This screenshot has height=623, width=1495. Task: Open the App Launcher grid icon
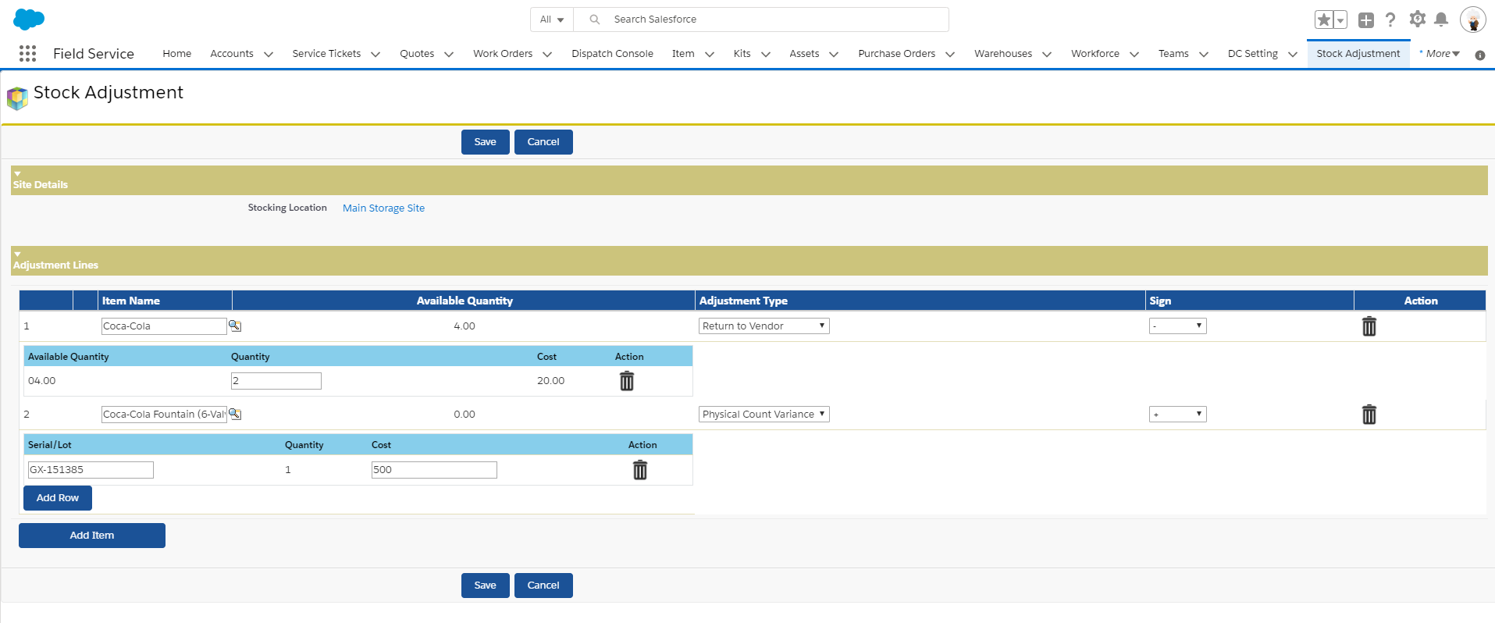pyautogui.click(x=27, y=53)
